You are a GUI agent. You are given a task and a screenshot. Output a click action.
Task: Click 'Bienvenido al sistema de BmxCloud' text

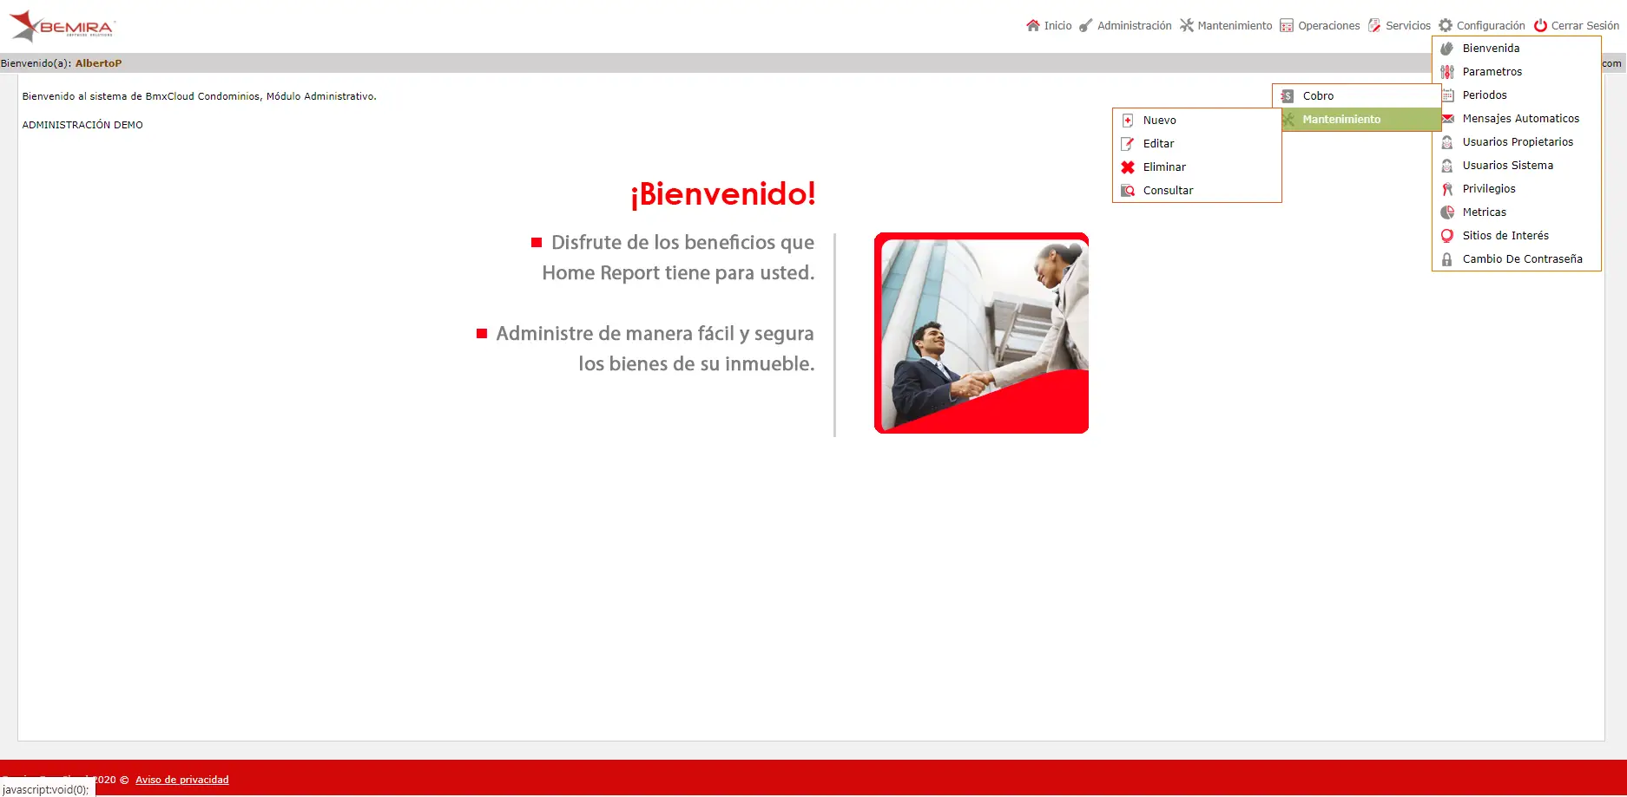(x=200, y=96)
